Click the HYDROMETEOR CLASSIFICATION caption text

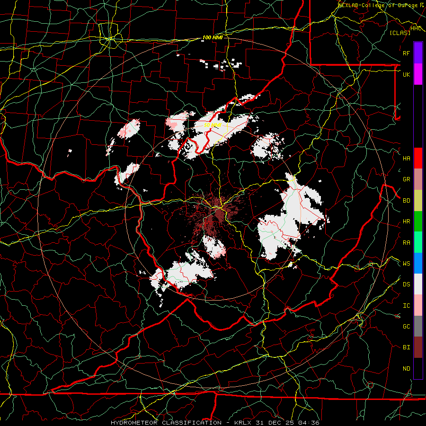pos(166,423)
